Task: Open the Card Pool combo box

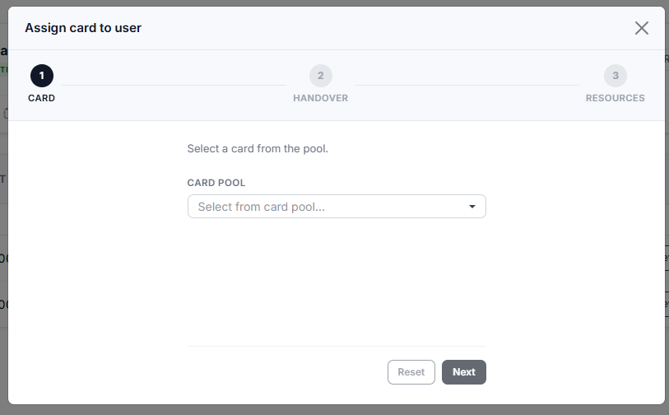Action: [x=337, y=207]
